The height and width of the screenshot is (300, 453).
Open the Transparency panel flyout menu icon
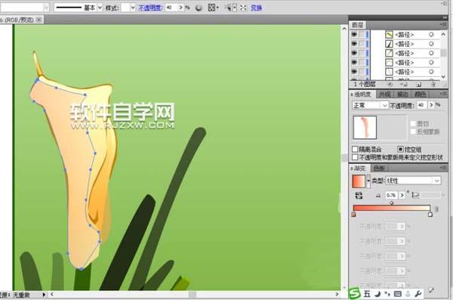pyautogui.click(x=443, y=94)
